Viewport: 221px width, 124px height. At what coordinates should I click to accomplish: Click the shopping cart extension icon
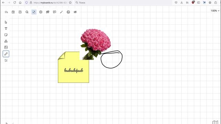(204, 2)
